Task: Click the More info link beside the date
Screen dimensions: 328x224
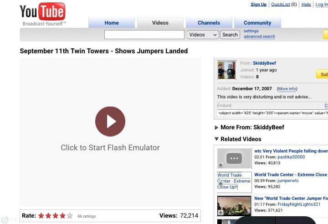Action: 287,89
